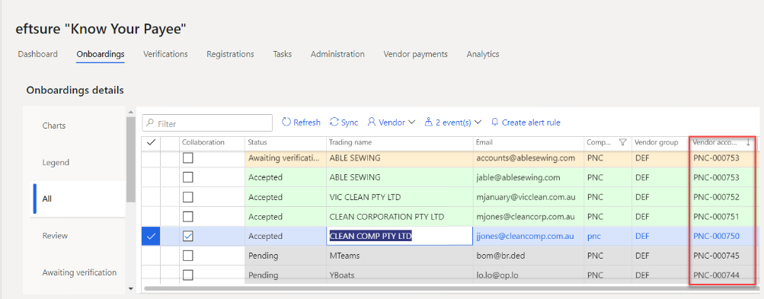The height and width of the screenshot is (299, 764).
Task: Switch to the Onboardings tab
Action: (x=101, y=54)
